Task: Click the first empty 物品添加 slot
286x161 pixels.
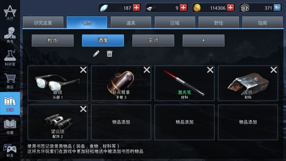Action: (121, 122)
